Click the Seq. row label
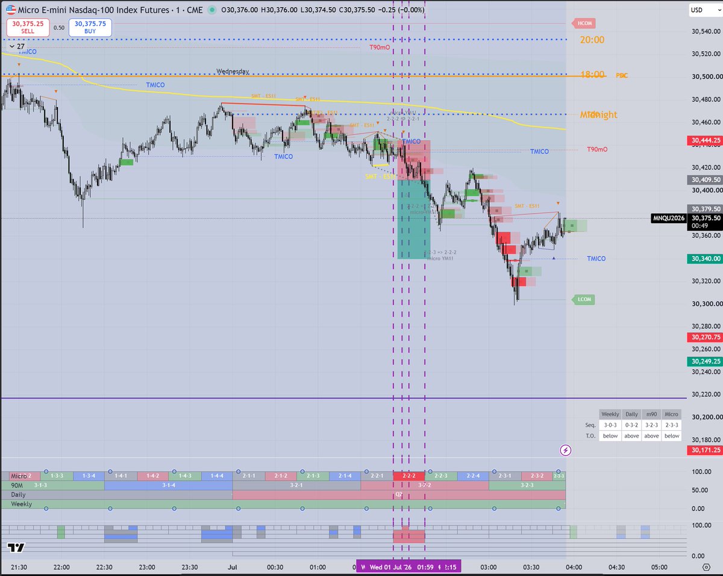The image size is (723, 576). tap(590, 425)
